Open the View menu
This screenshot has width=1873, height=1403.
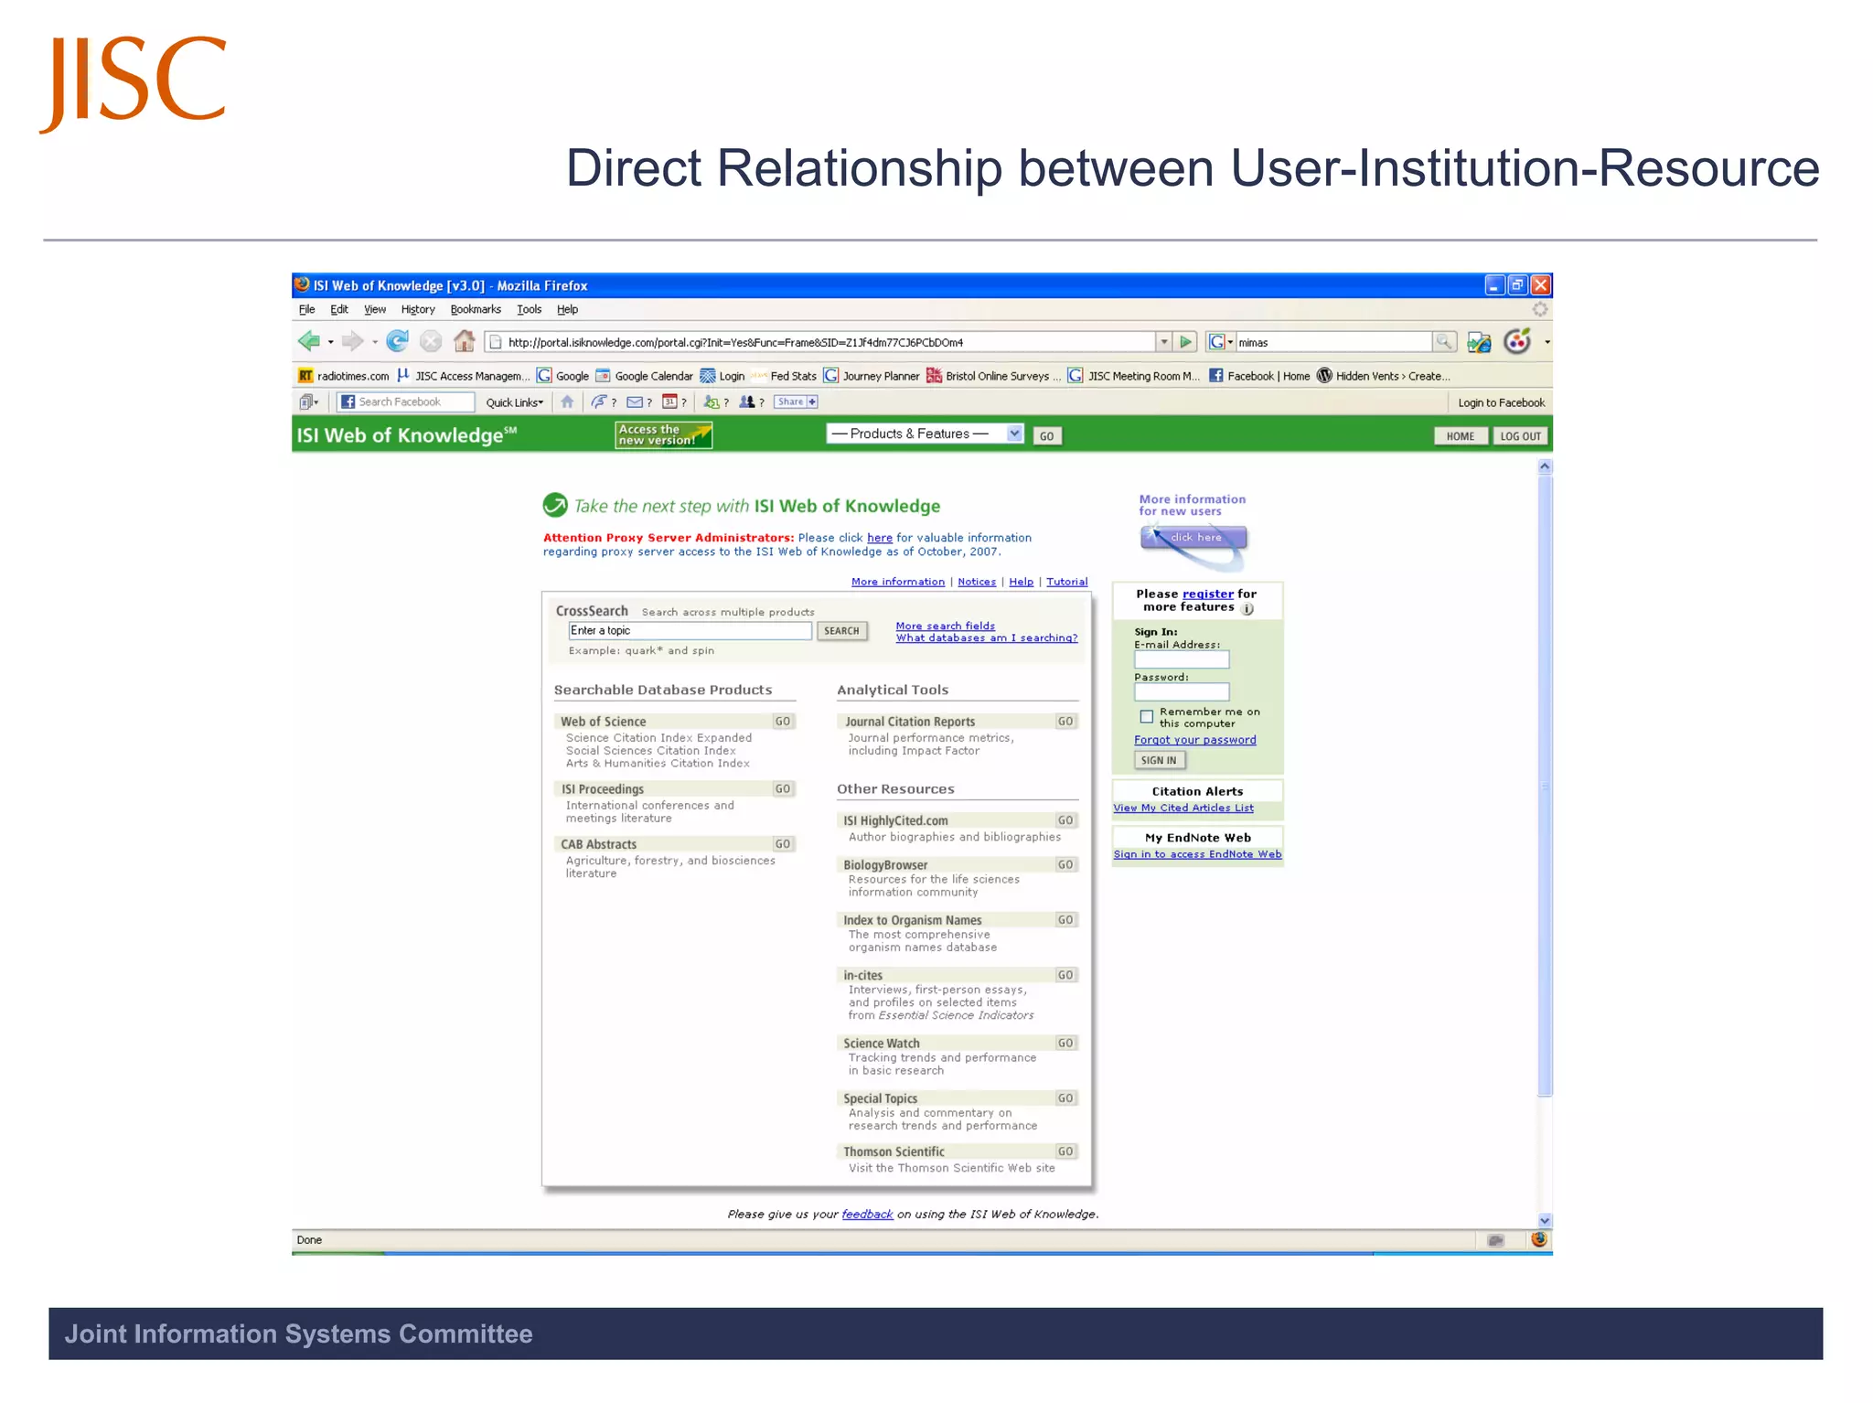[x=375, y=309]
